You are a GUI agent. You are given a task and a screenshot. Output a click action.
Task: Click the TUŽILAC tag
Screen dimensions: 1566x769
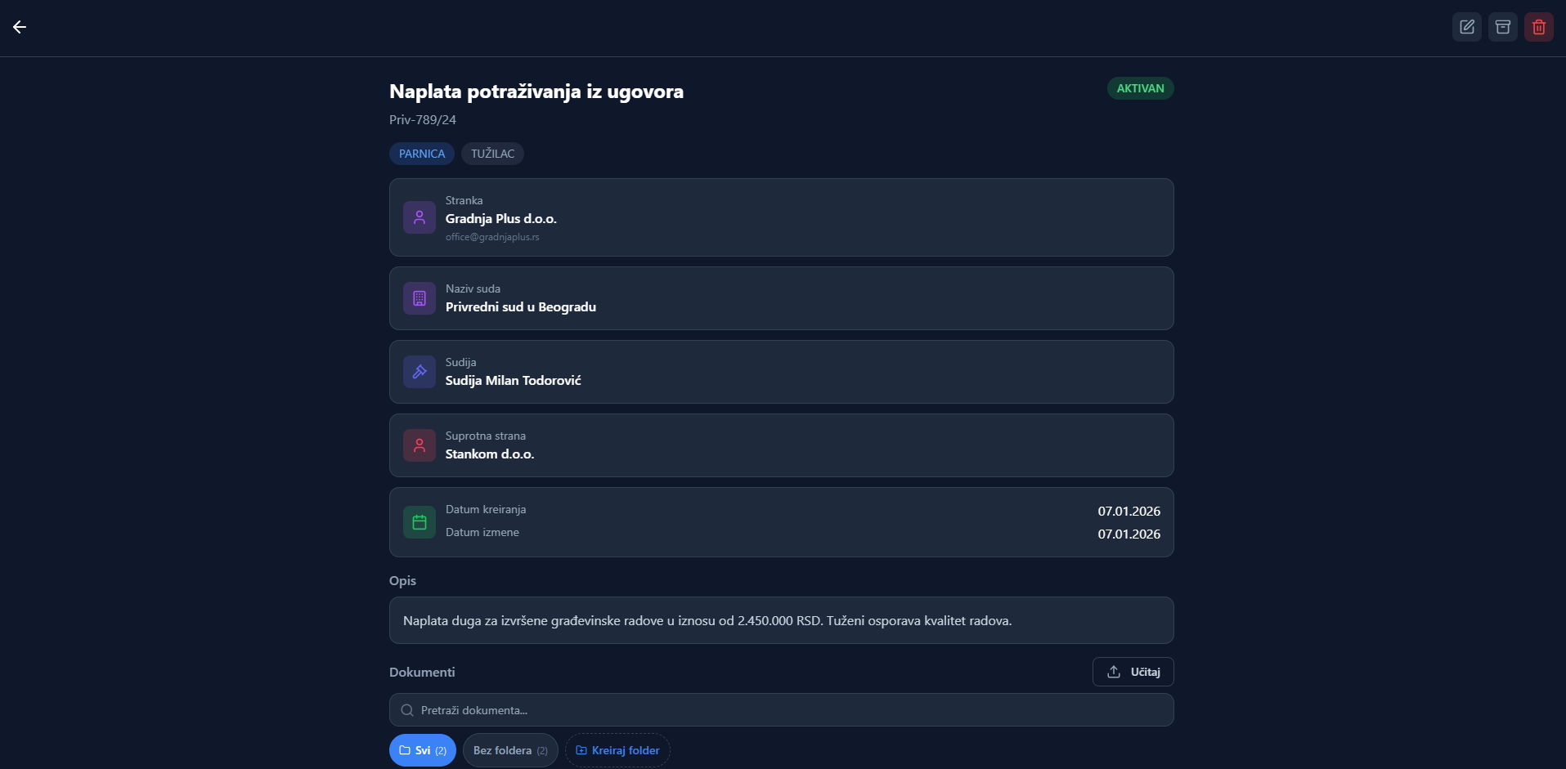click(x=492, y=154)
